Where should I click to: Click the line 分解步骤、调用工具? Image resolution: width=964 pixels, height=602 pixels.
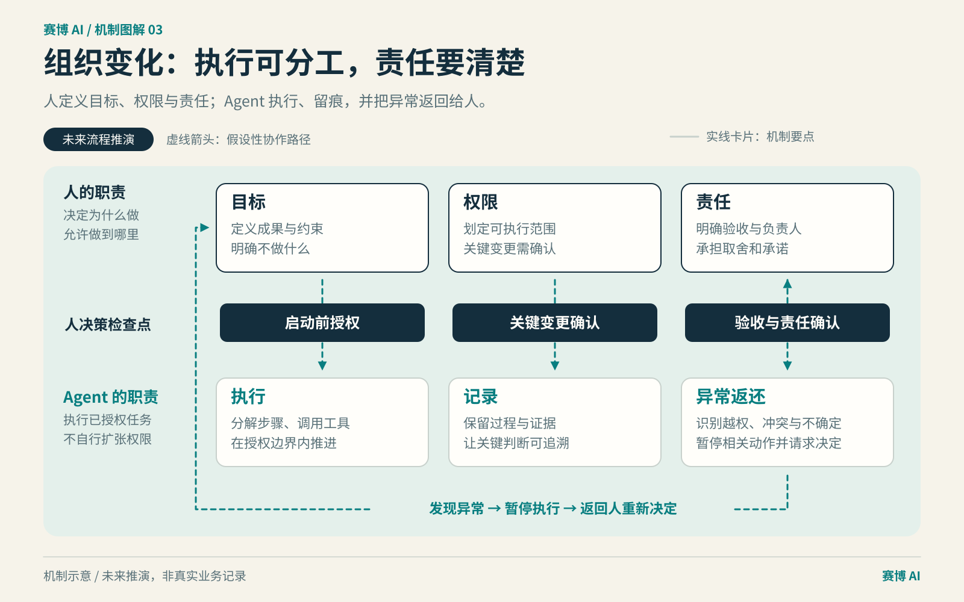point(290,423)
